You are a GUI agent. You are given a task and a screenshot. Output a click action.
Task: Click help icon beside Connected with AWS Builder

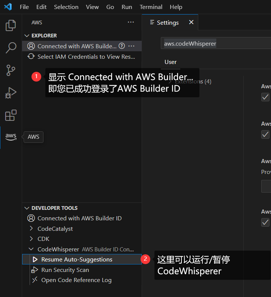(x=122, y=46)
